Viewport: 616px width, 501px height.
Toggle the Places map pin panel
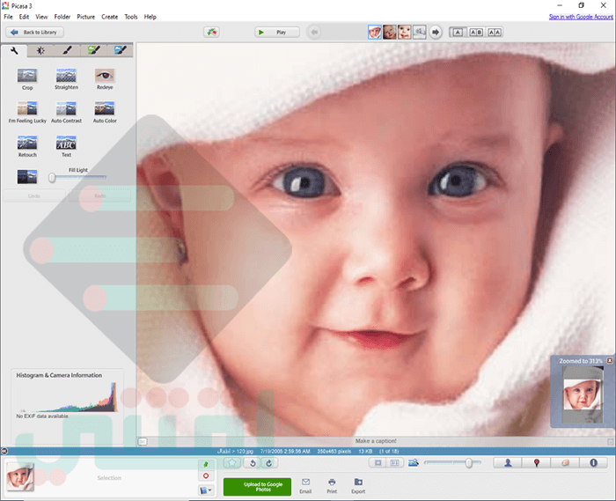(536, 463)
